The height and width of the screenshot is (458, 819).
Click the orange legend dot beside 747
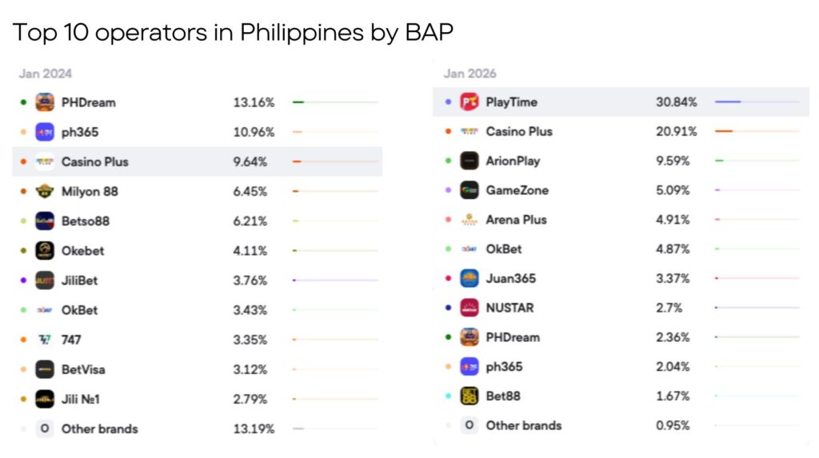(x=24, y=340)
